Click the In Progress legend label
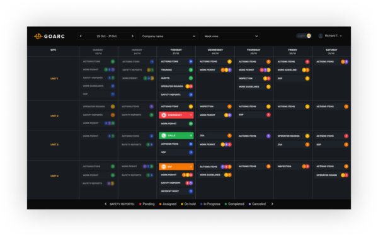 (212, 204)
